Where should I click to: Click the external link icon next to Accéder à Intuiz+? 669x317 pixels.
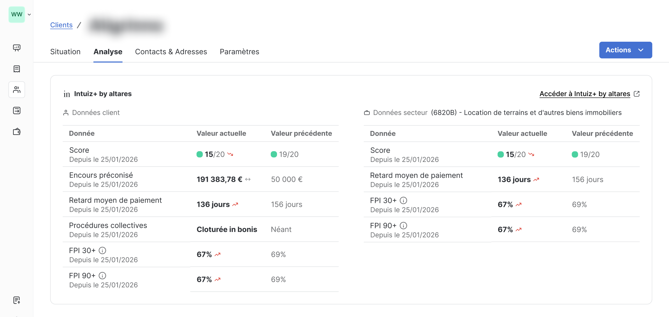click(637, 94)
